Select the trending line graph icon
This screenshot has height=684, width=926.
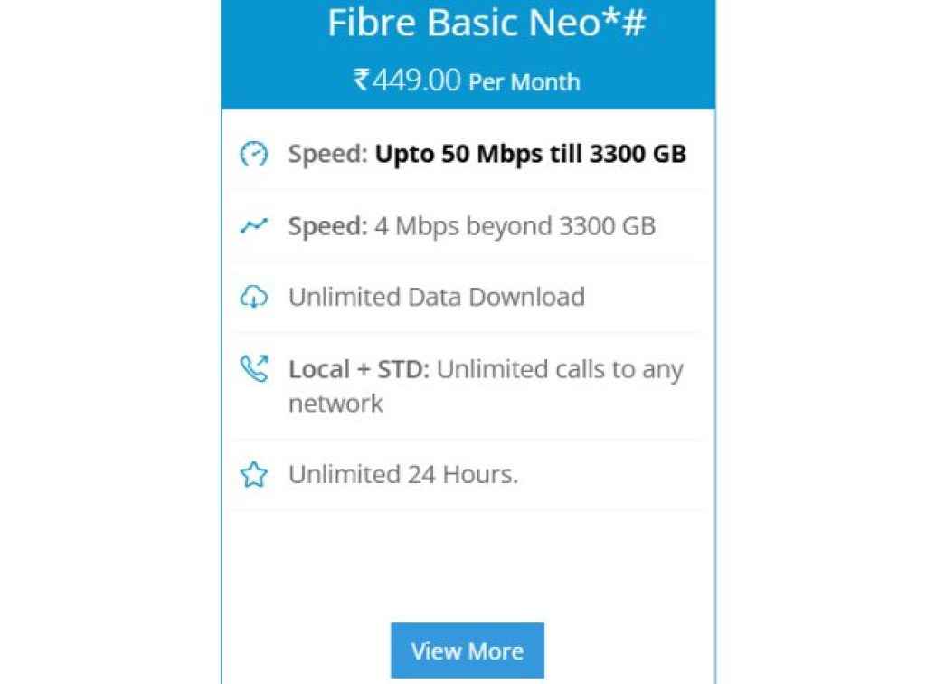click(x=254, y=226)
